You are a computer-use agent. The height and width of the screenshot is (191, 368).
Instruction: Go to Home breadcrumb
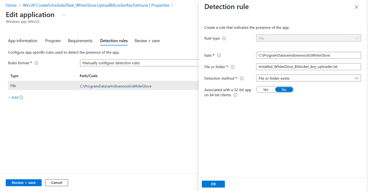coord(11,5)
